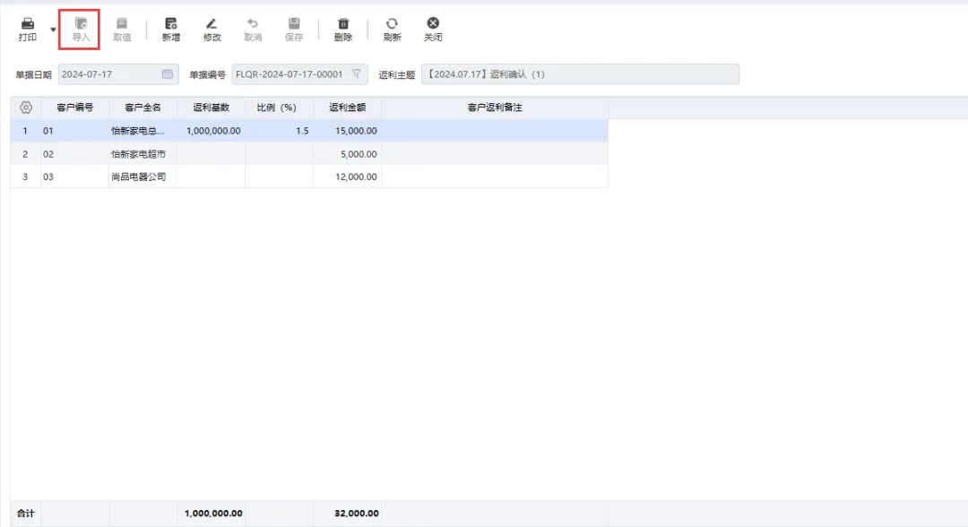Open the column settings gear icon

click(26, 108)
